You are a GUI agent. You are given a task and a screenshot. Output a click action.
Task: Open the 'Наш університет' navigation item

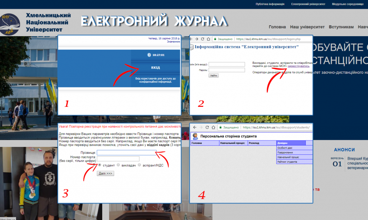click(307, 27)
